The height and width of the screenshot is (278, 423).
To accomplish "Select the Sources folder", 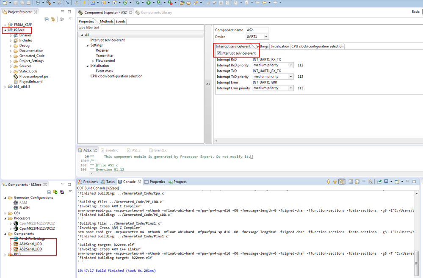I will 25,66.
